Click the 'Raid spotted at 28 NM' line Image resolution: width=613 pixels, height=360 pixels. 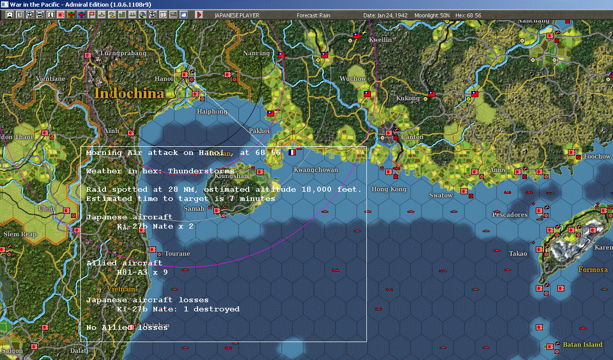[224, 189]
